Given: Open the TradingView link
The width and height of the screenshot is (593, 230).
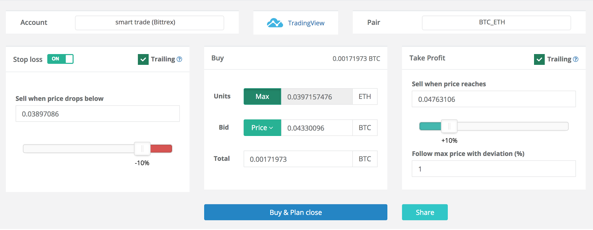Looking at the screenshot, I should pyautogui.click(x=306, y=23).
